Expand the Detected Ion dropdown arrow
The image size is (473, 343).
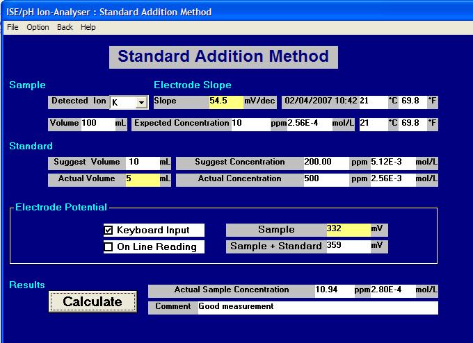coord(141,103)
